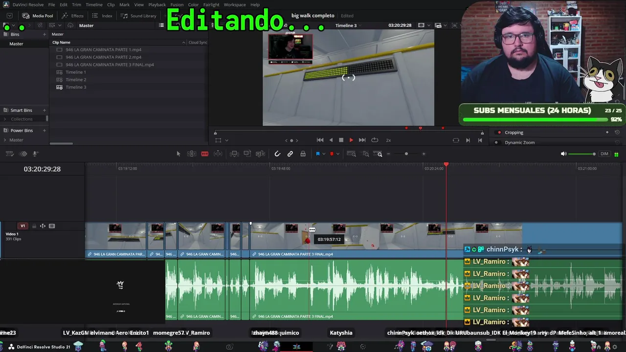The width and height of the screenshot is (626, 352).
Task: Add a new Smart Bin
Action: tap(44, 110)
